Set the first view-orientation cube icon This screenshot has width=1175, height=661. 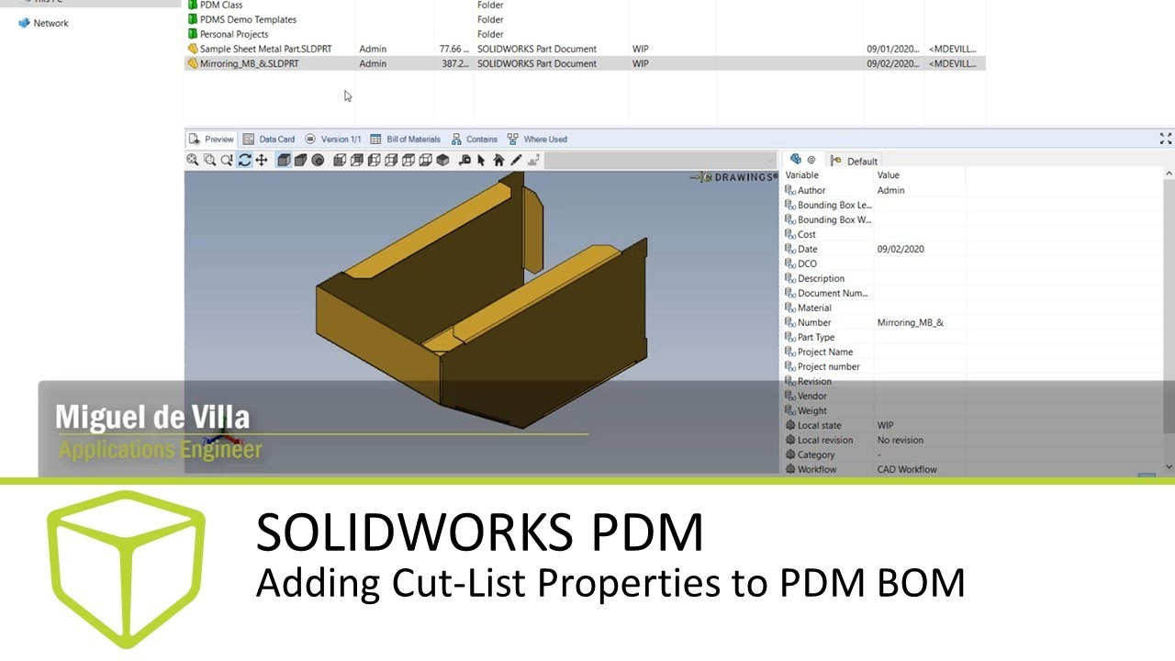(x=340, y=160)
